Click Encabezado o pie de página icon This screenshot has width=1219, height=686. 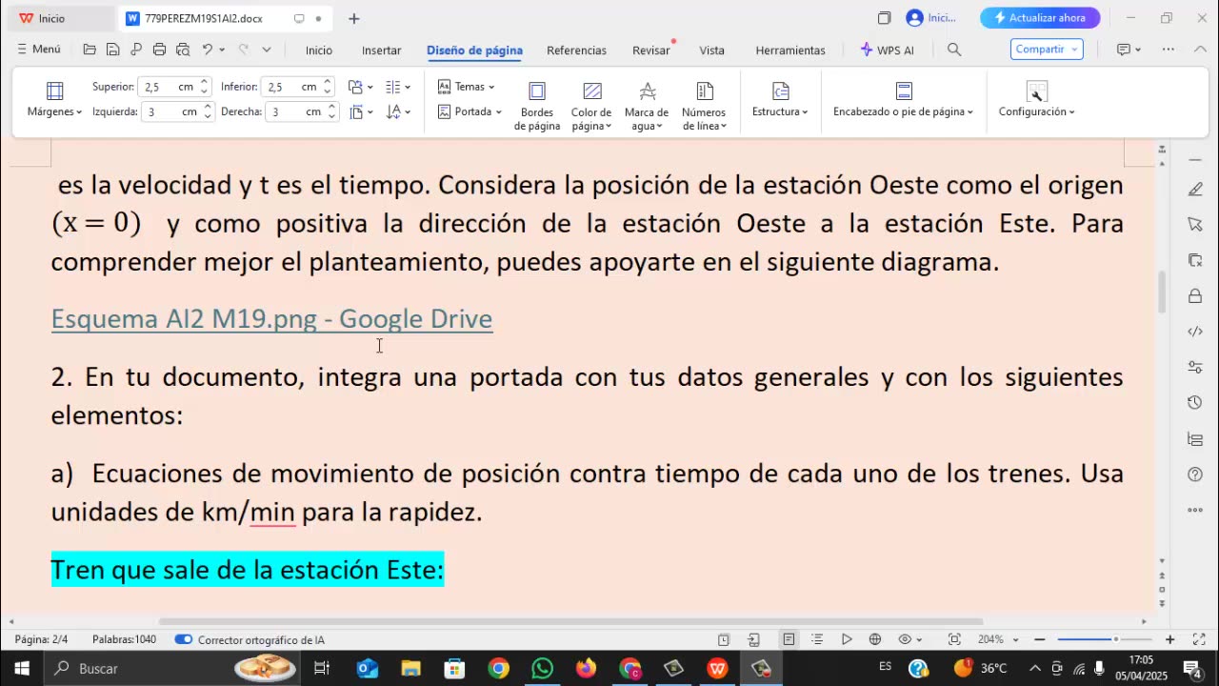point(904,91)
